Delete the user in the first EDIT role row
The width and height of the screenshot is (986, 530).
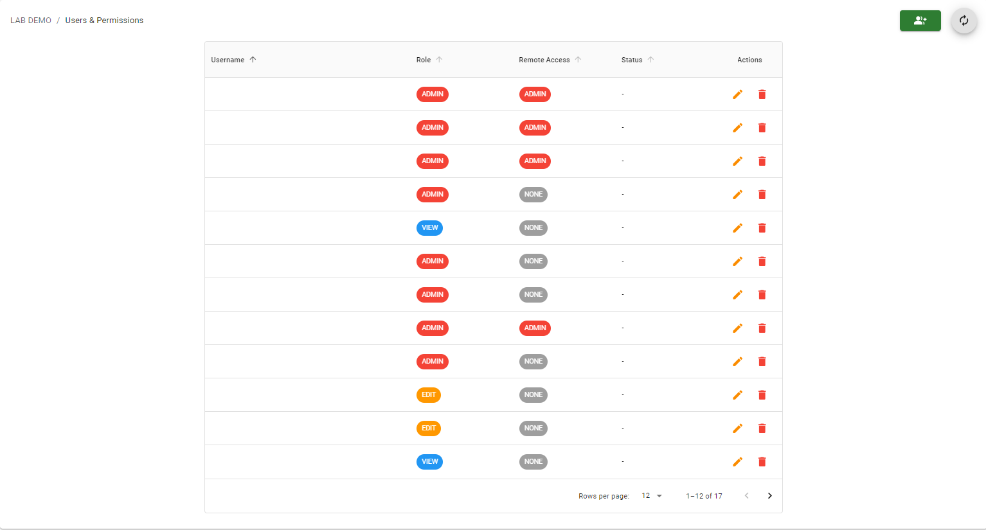[x=762, y=395]
